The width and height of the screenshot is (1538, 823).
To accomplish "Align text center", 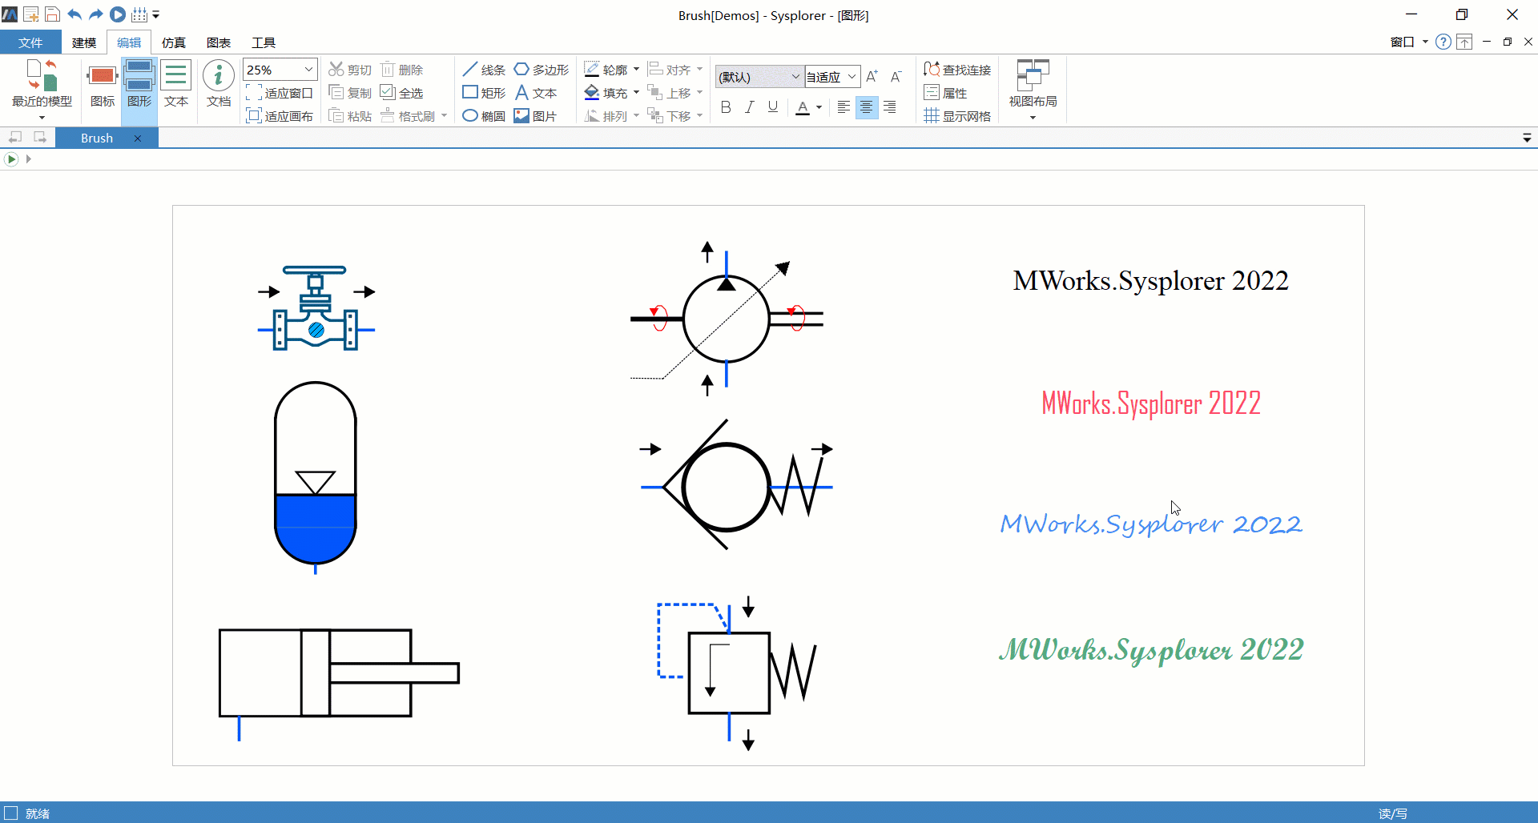I will pos(867,107).
